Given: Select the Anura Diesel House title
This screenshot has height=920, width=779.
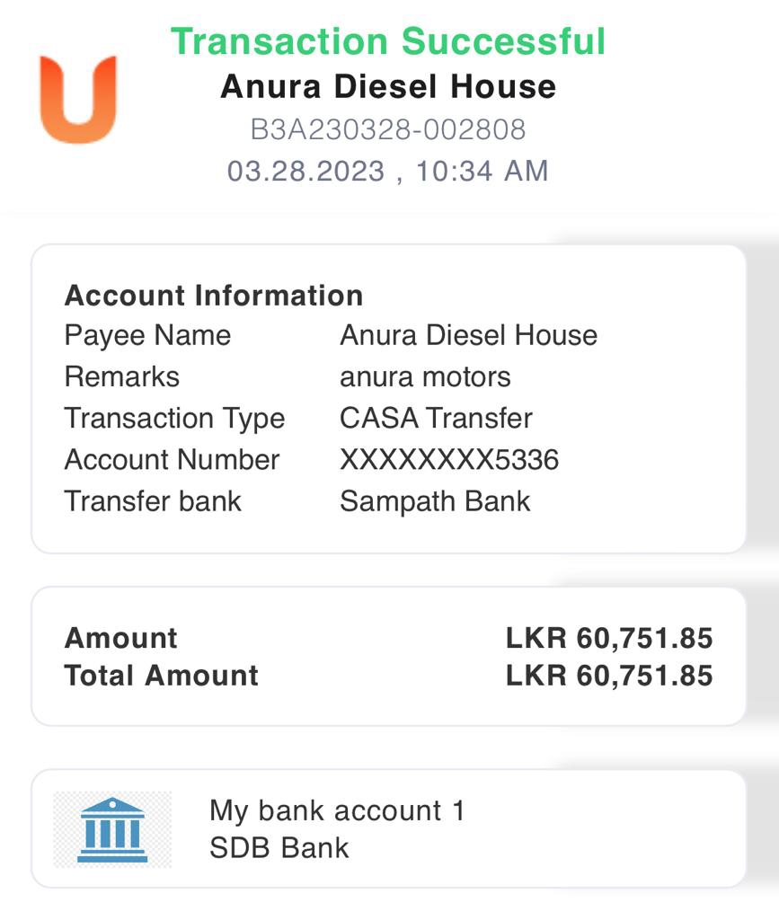Looking at the screenshot, I should pyautogui.click(x=388, y=87).
